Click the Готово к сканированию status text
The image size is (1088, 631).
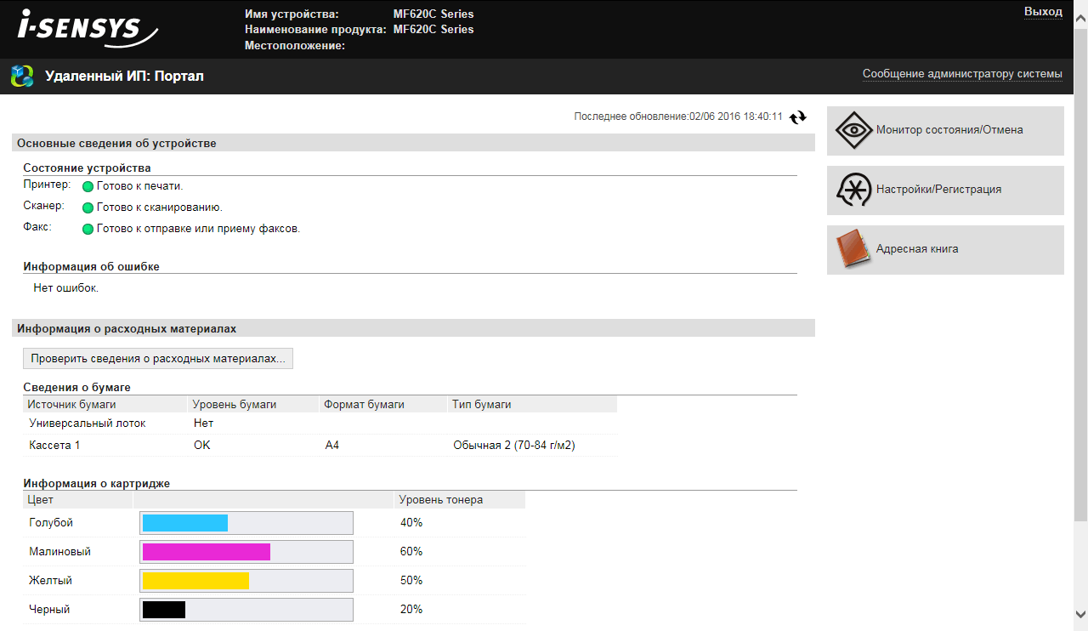[x=160, y=207]
